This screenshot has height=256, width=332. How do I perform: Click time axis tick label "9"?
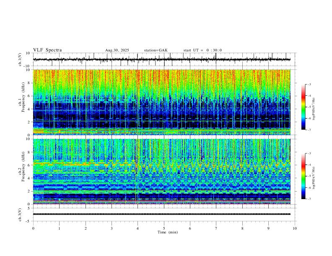click(x=268, y=228)
